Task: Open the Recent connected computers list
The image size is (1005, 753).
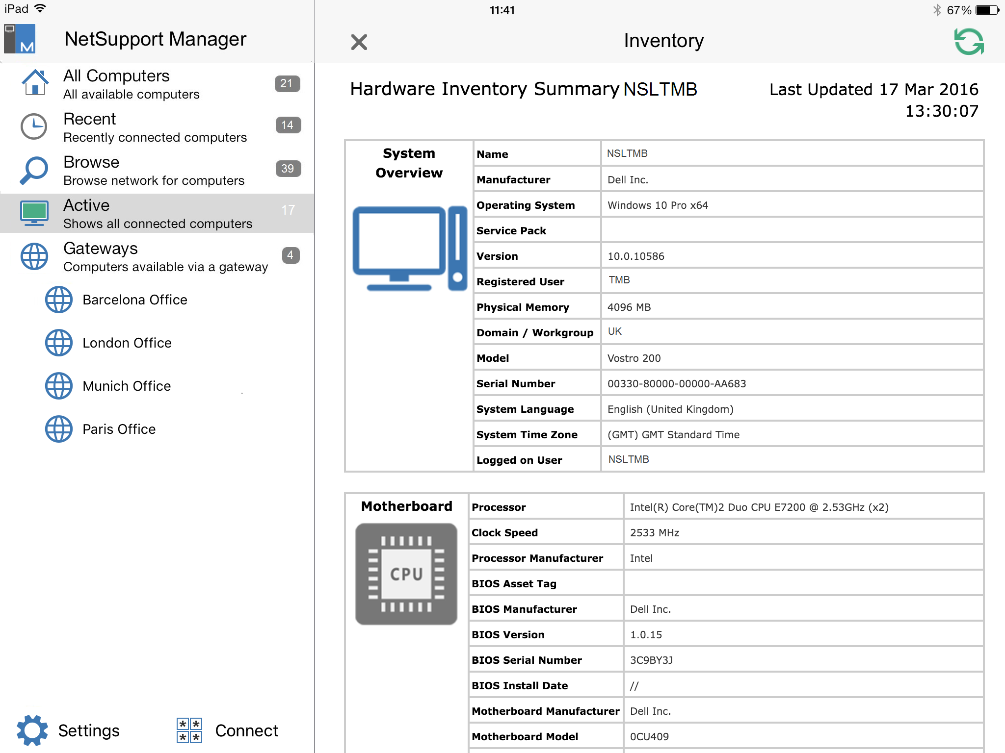Action: point(155,127)
